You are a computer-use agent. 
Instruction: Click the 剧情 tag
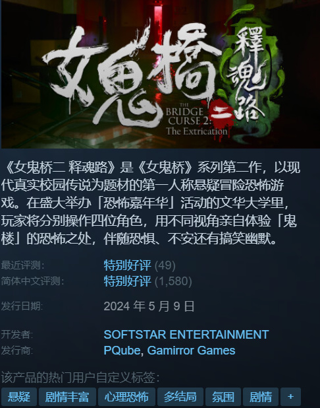261,397
